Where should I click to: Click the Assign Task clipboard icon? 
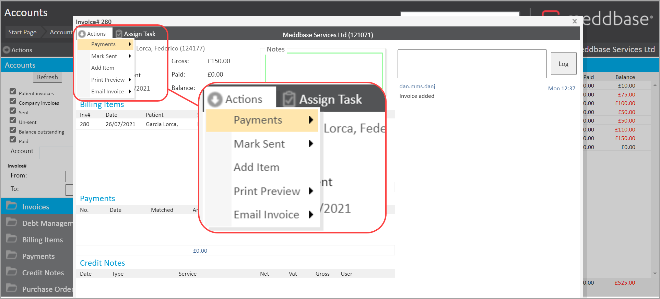pyautogui.click(x=119, y=34)
